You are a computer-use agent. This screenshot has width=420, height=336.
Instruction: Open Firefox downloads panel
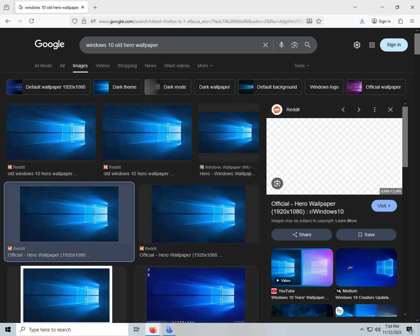[362, 21]
